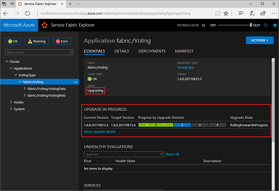
Task: Sort by Description column header
Action: click(212, 161)
